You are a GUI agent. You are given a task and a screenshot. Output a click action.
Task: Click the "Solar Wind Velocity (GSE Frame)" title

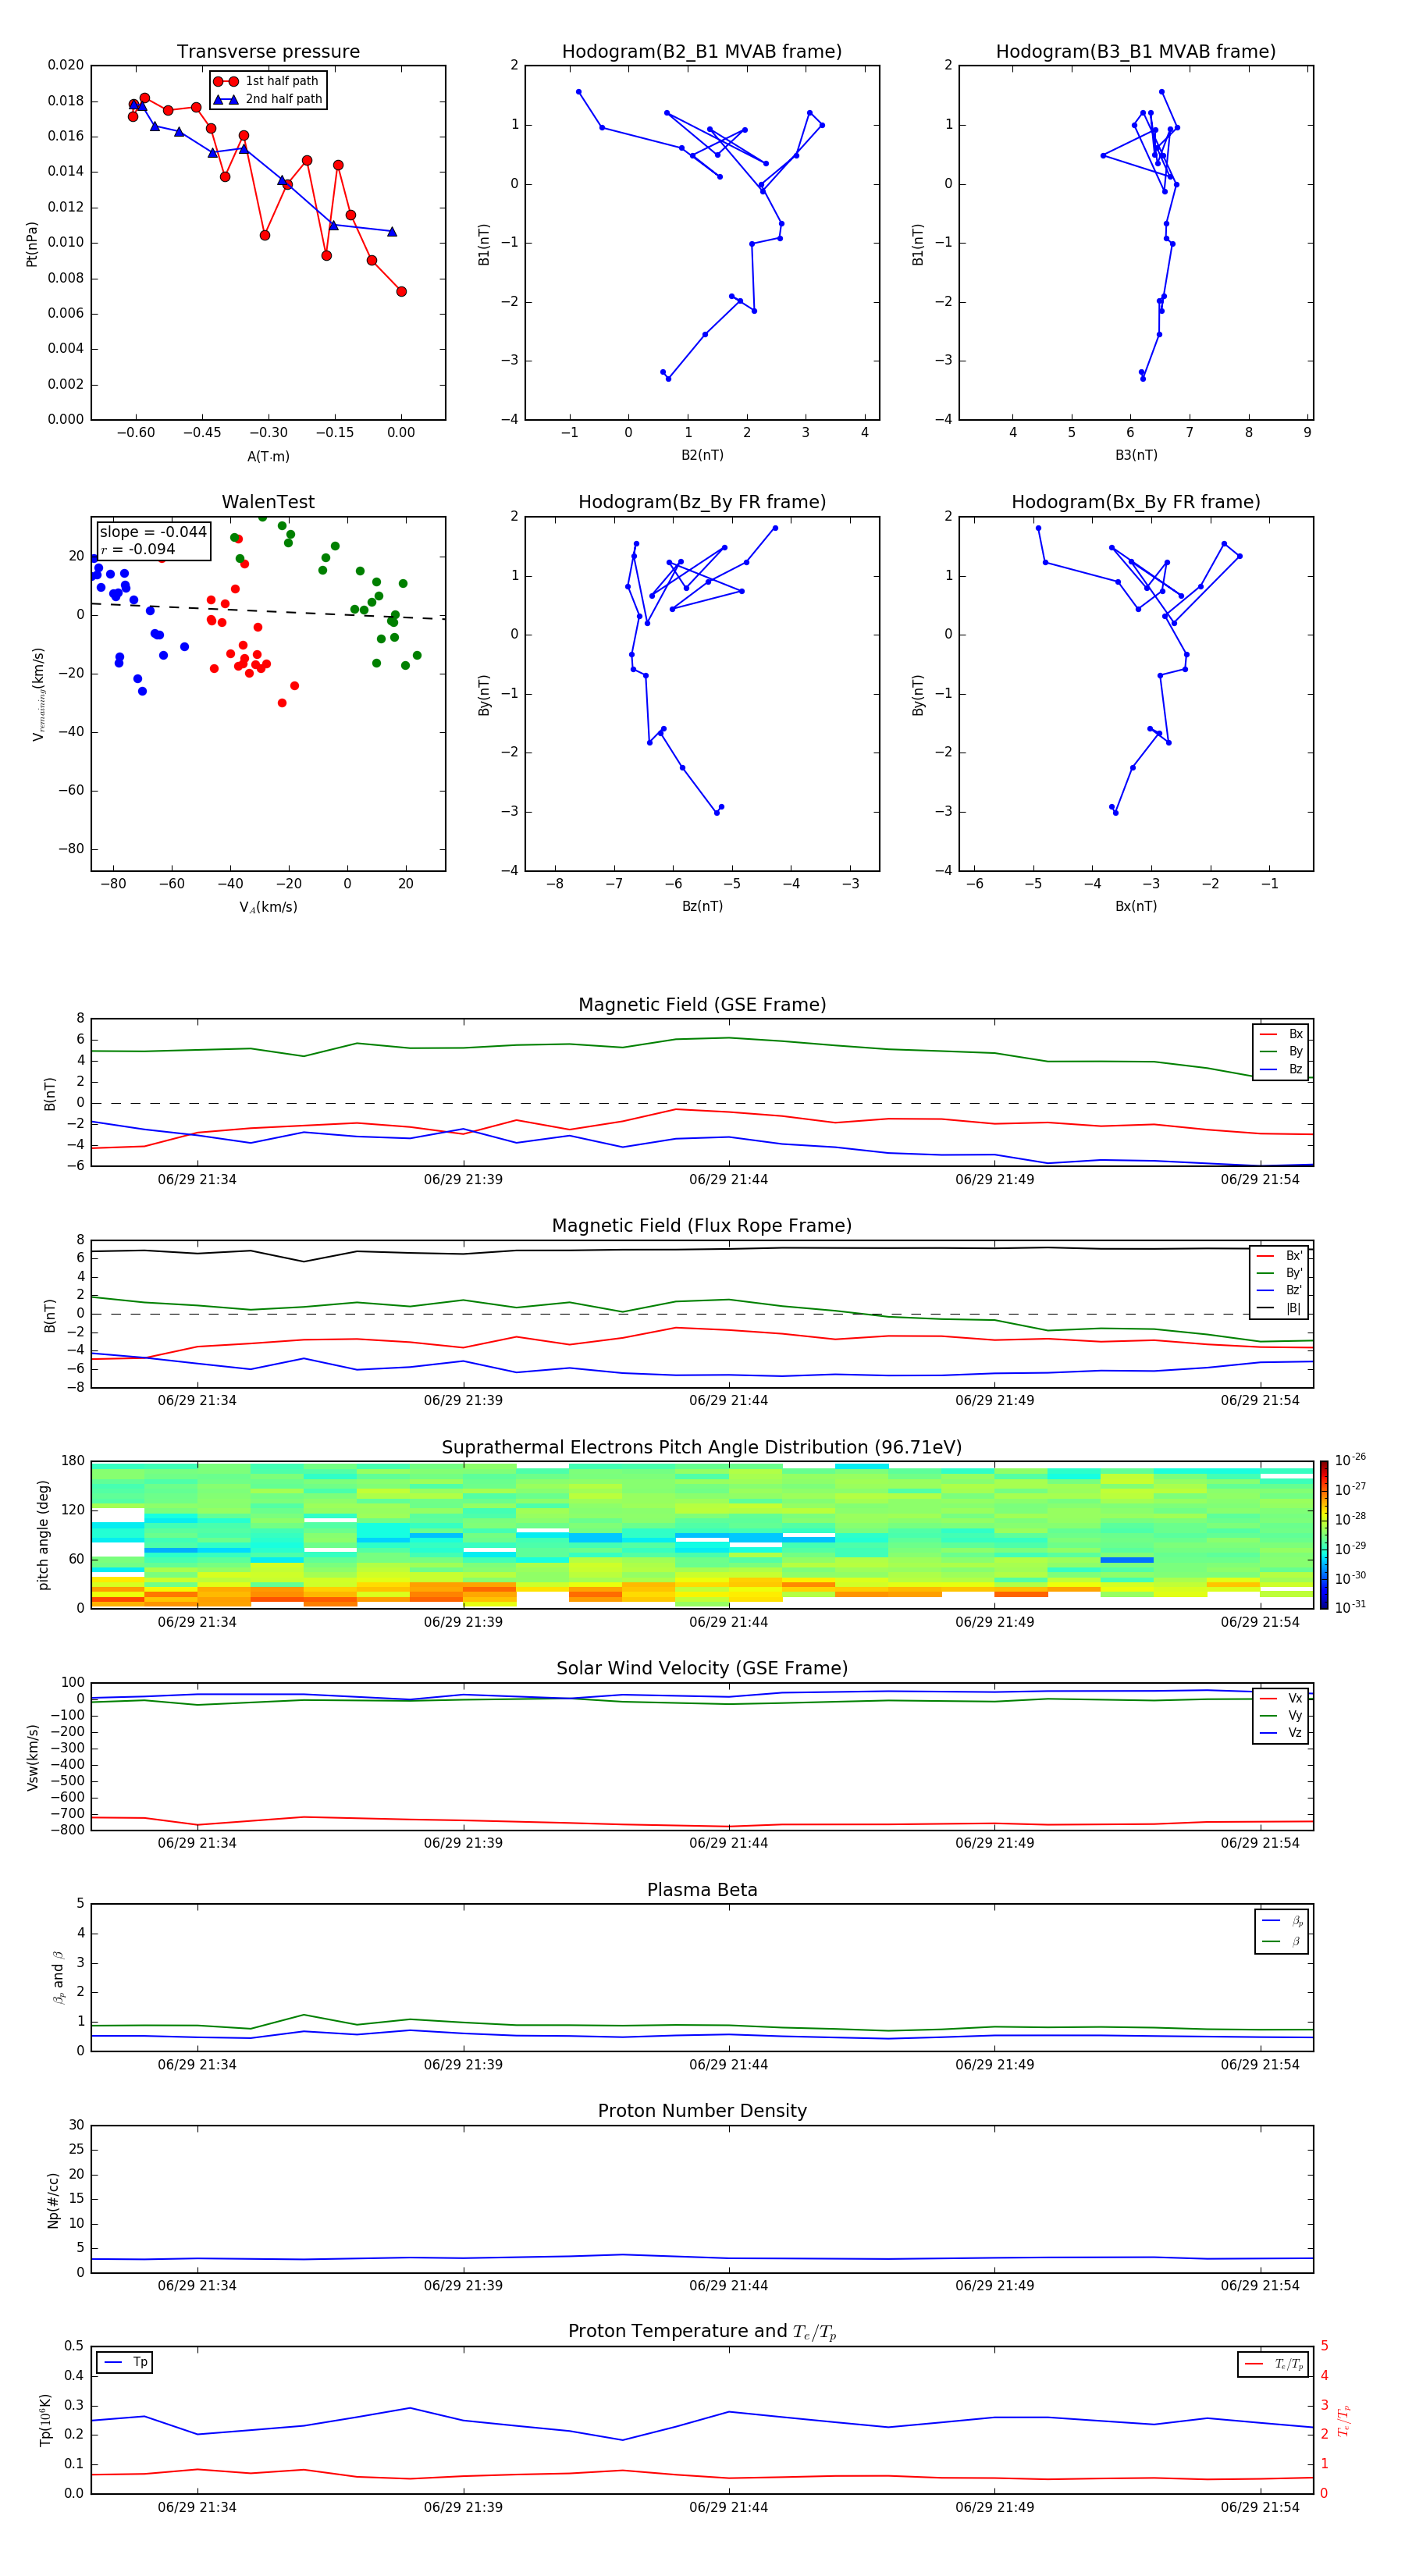pyautogui.click(x=702, y=1668)
